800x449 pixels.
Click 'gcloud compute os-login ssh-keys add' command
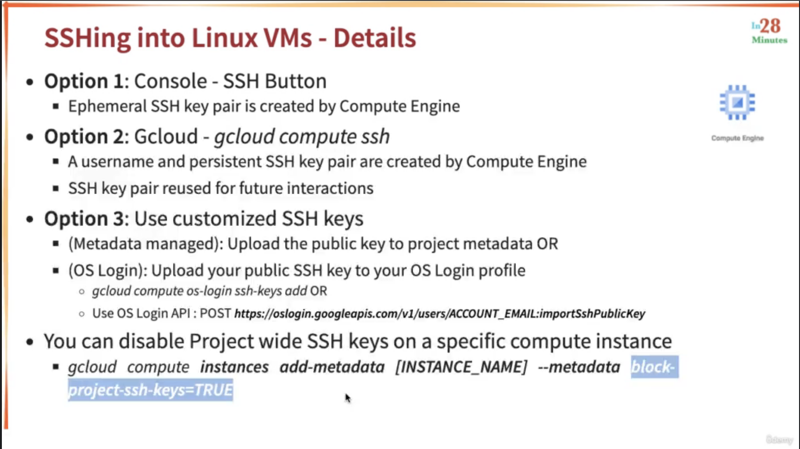200,291
